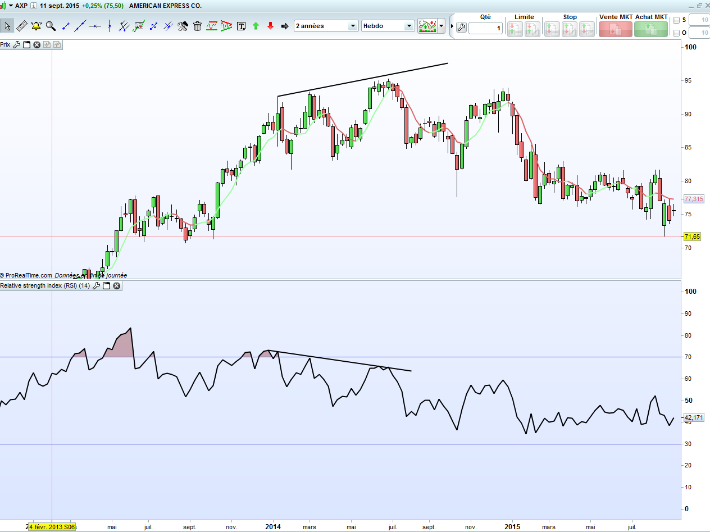Move Prix panel down arrow icon

47,44
